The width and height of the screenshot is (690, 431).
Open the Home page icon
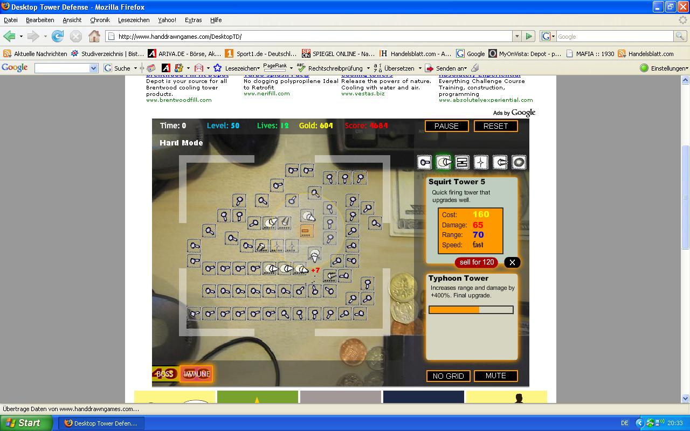[94, 36]
